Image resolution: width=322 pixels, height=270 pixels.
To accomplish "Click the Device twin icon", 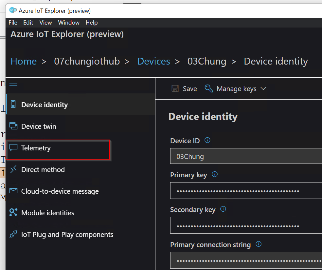I will click(x=13, y=126).
